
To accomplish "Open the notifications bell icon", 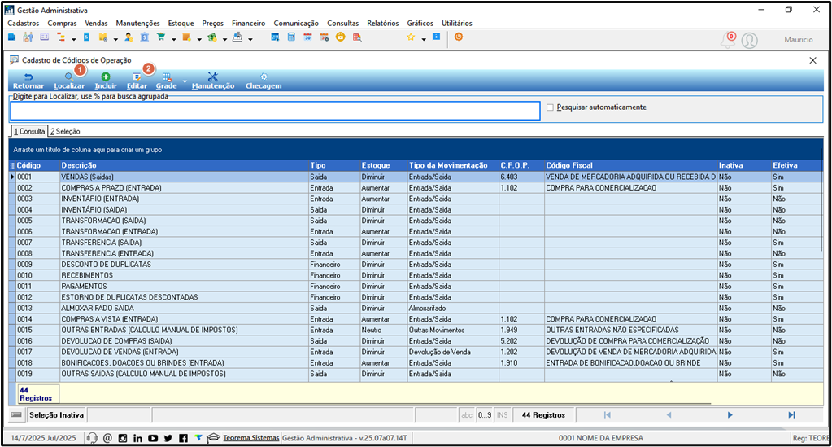I will (x=727, y=40).
